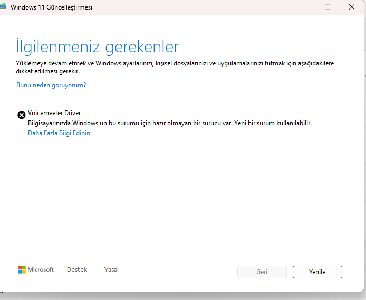Click the driver warning sentence 'Bilgisayarınızda Windows'un...'
The width and height of the screenshot is (366, 300).
(170, 123)
